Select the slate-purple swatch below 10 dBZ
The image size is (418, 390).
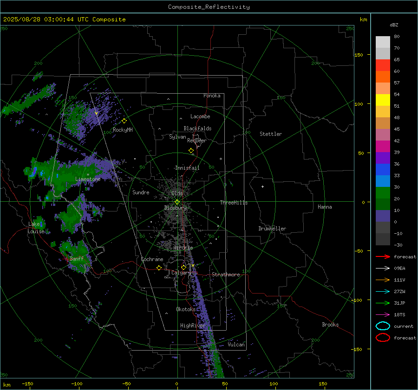coord(383,216)
